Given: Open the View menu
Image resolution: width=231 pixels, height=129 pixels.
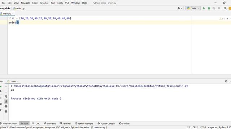Looking at the screenshot, I should point(16,3).
